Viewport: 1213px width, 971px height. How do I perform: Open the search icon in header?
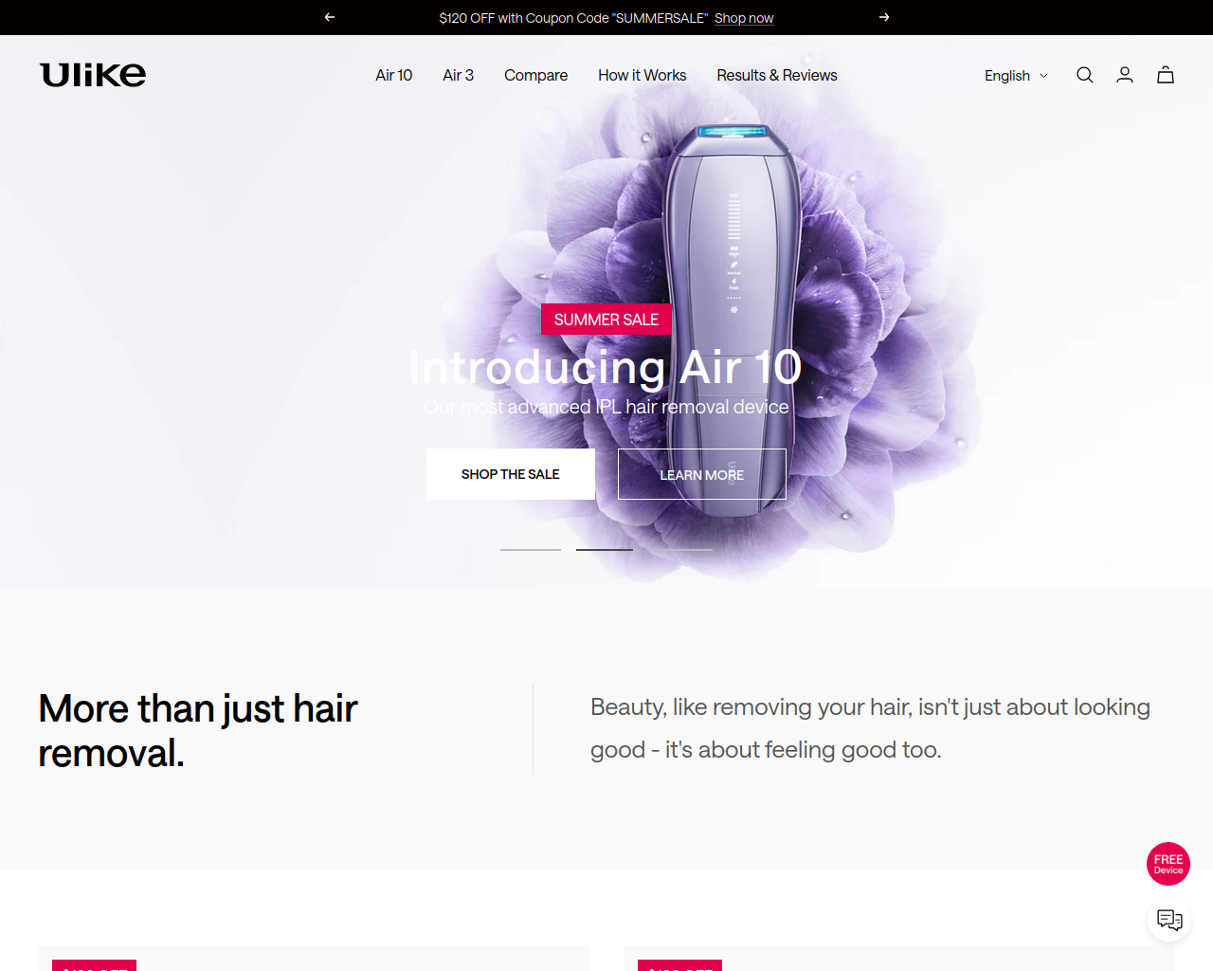pyautogui.click(x=1085, y=75)
